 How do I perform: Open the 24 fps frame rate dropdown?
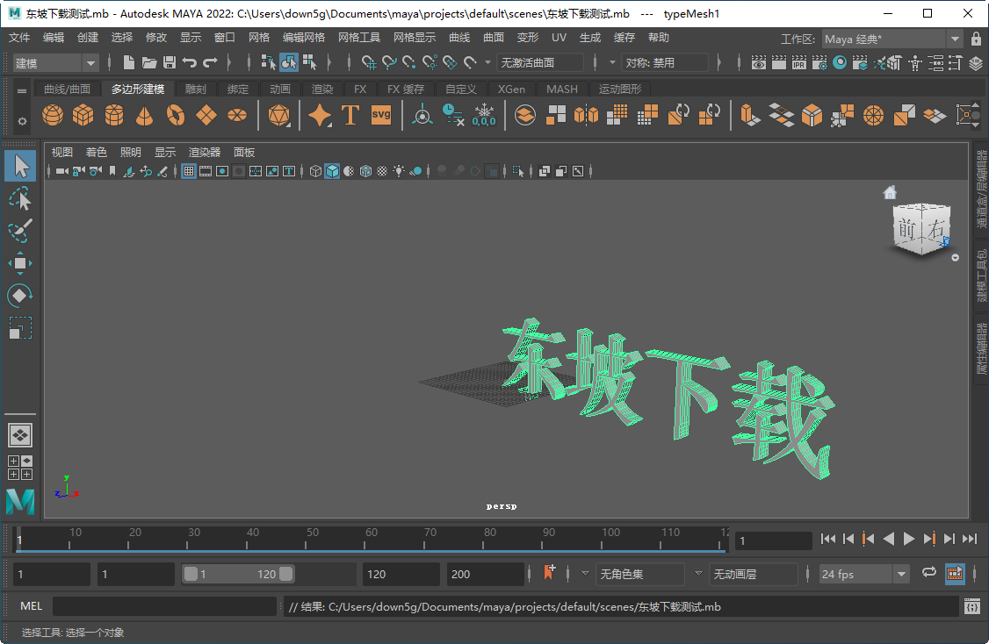point(863,574)
